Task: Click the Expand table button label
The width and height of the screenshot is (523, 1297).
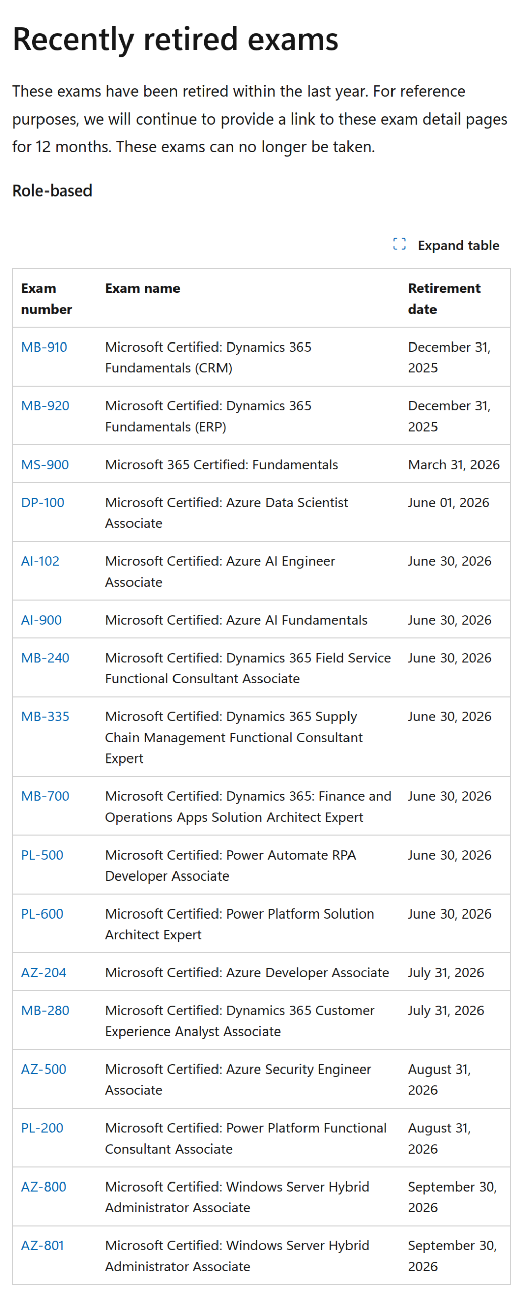Action: coord(458,245)
